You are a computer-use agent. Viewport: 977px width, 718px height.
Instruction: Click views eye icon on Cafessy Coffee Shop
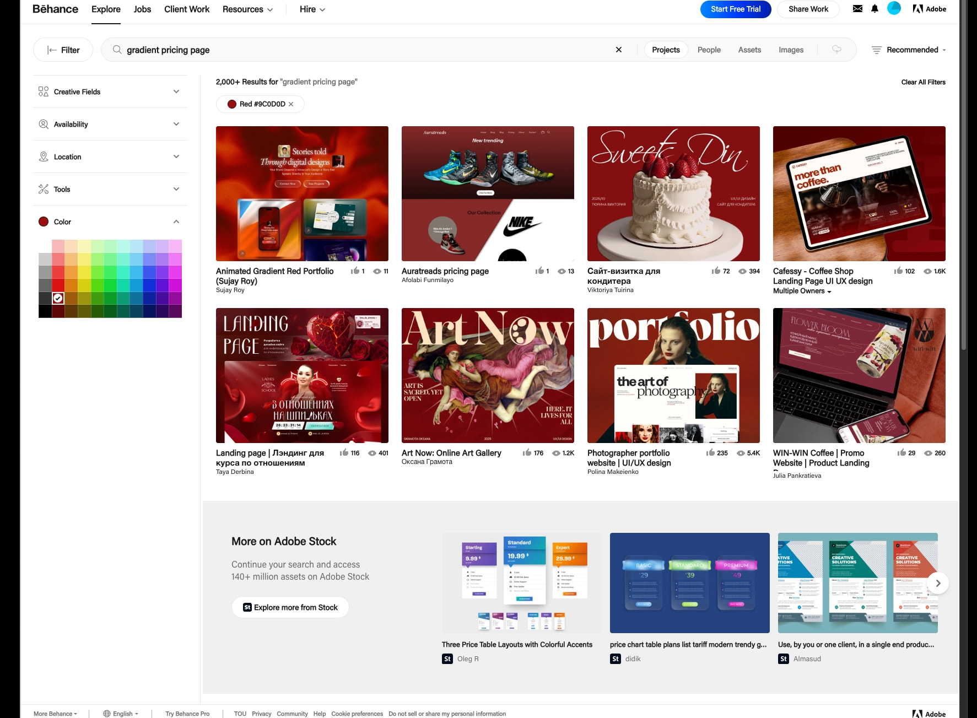coord(928,271)
